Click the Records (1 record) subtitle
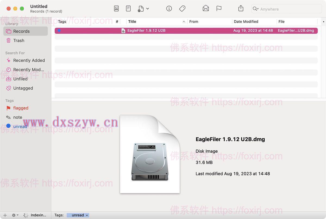 click(46, 11)
